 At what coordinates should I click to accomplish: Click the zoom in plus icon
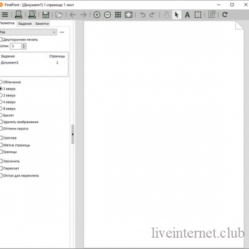tap(96, 15)
